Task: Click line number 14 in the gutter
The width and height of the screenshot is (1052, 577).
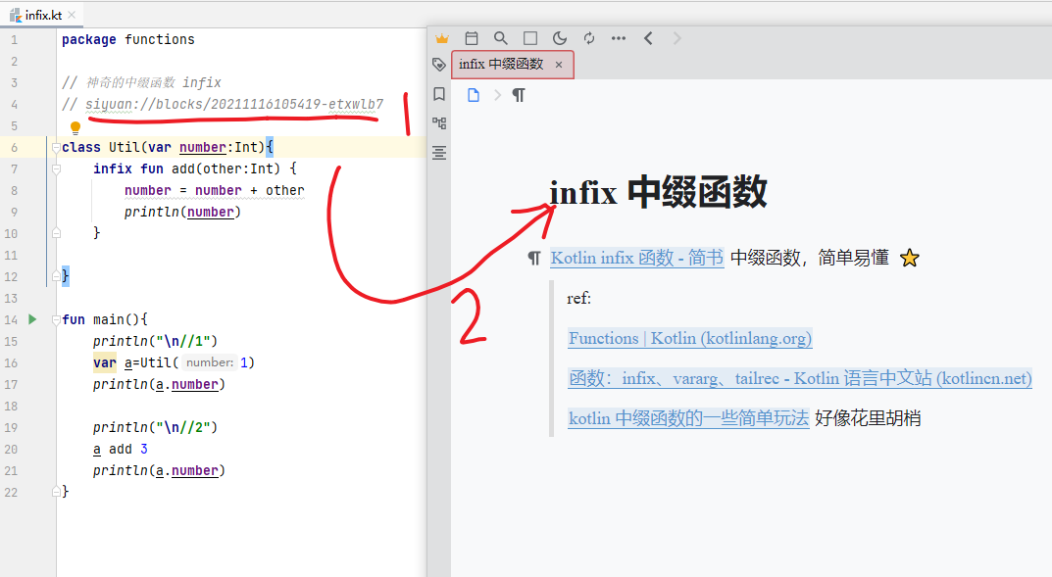Action: coord(12,319)
